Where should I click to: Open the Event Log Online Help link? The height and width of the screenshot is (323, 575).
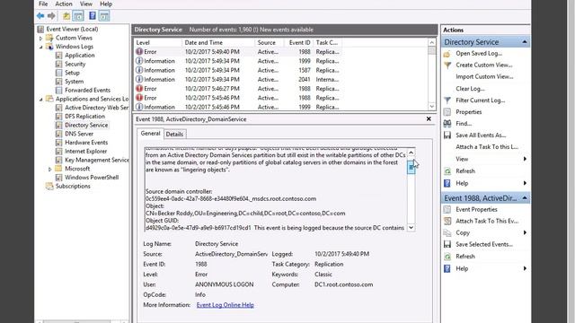(x=226, y=305)
